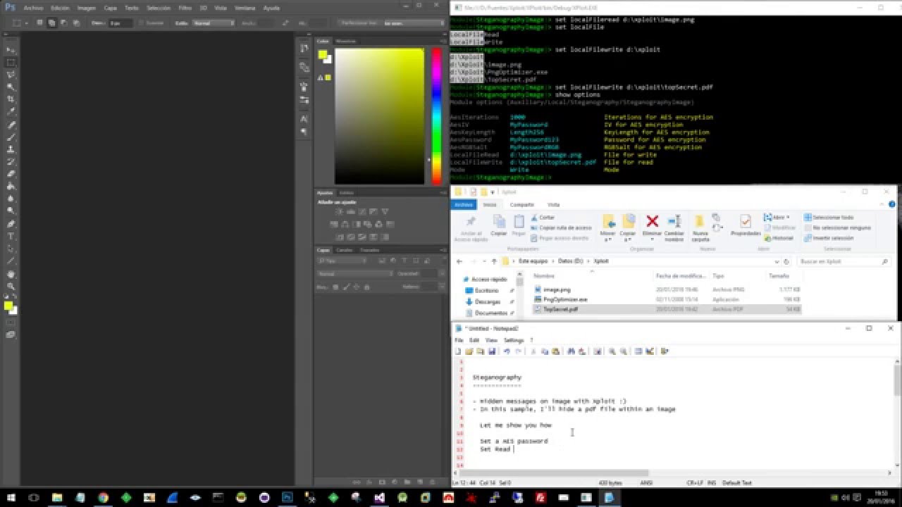Click Buscar en Xploit search field
902x507 pixels.
pyautogui.click(x=844, y=261)
